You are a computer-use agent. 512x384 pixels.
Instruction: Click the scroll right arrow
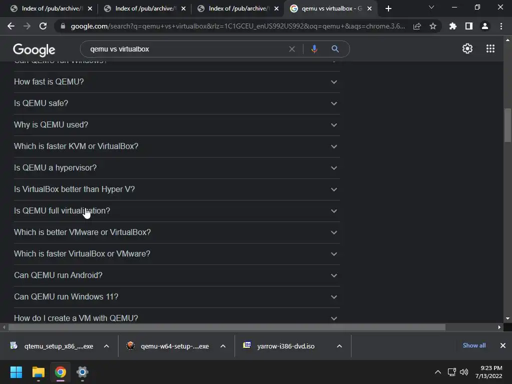click(x=499, y=327)
